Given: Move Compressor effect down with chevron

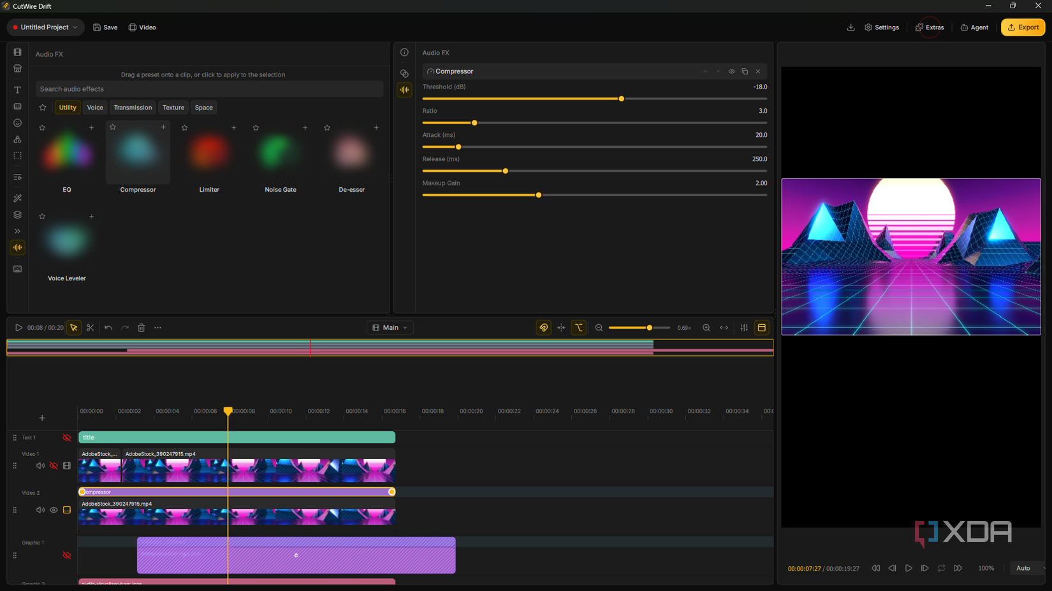Looking at the screenshot, I should (718, 71).
